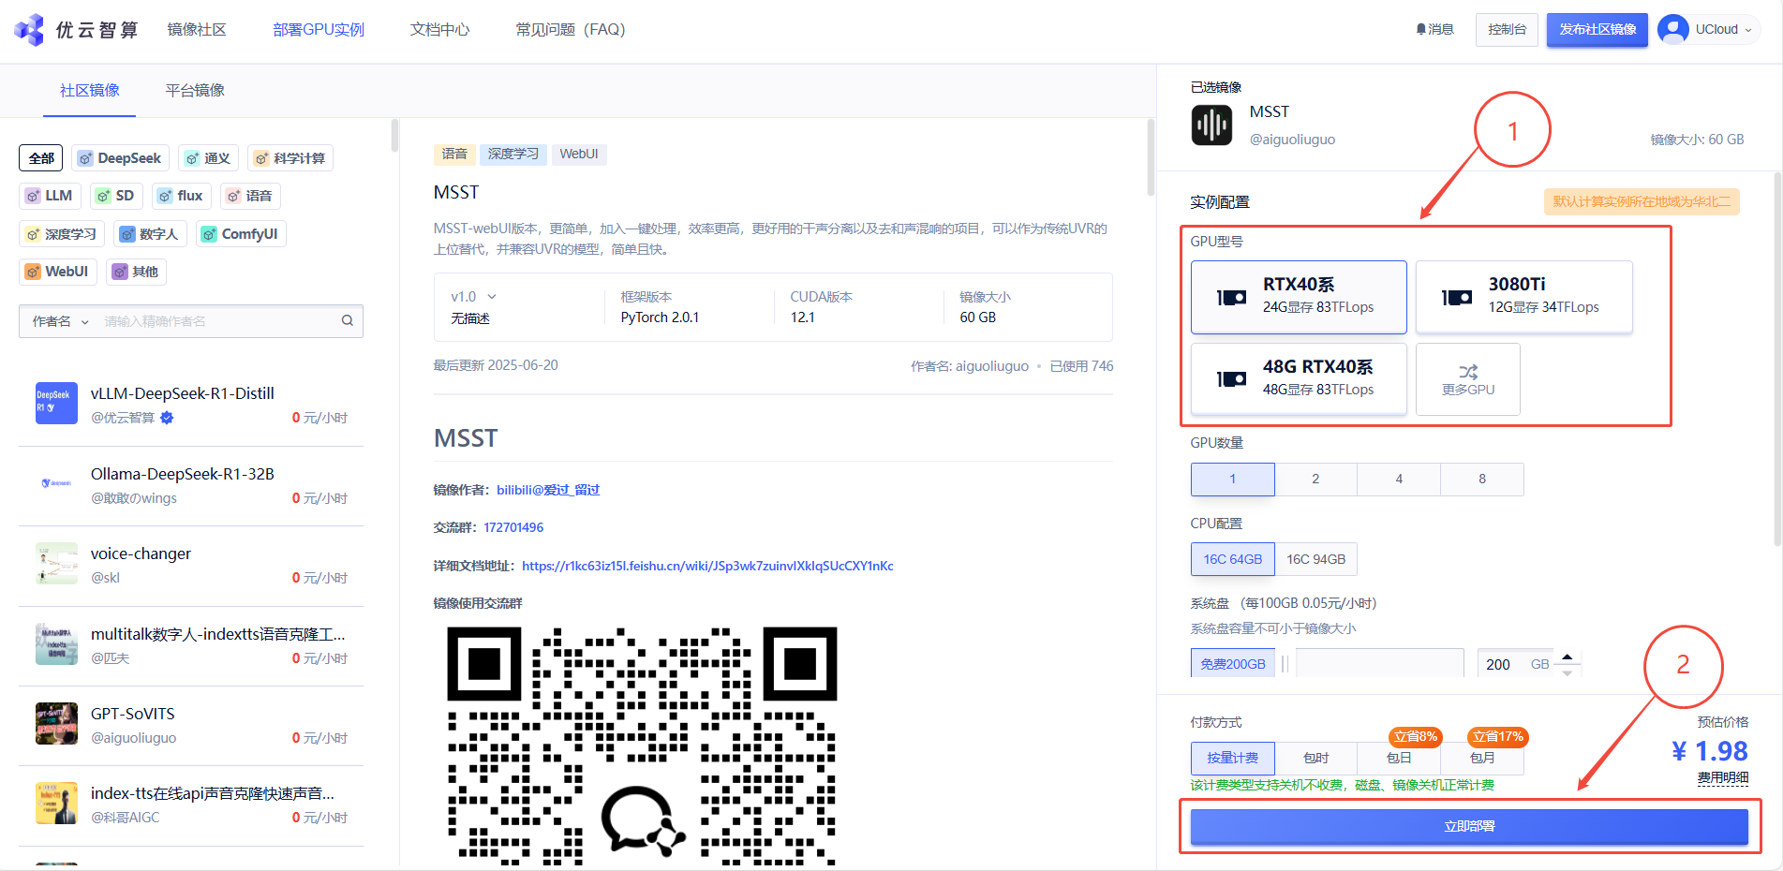Switch to 平台镜像 tab

[x=195, y=90]
